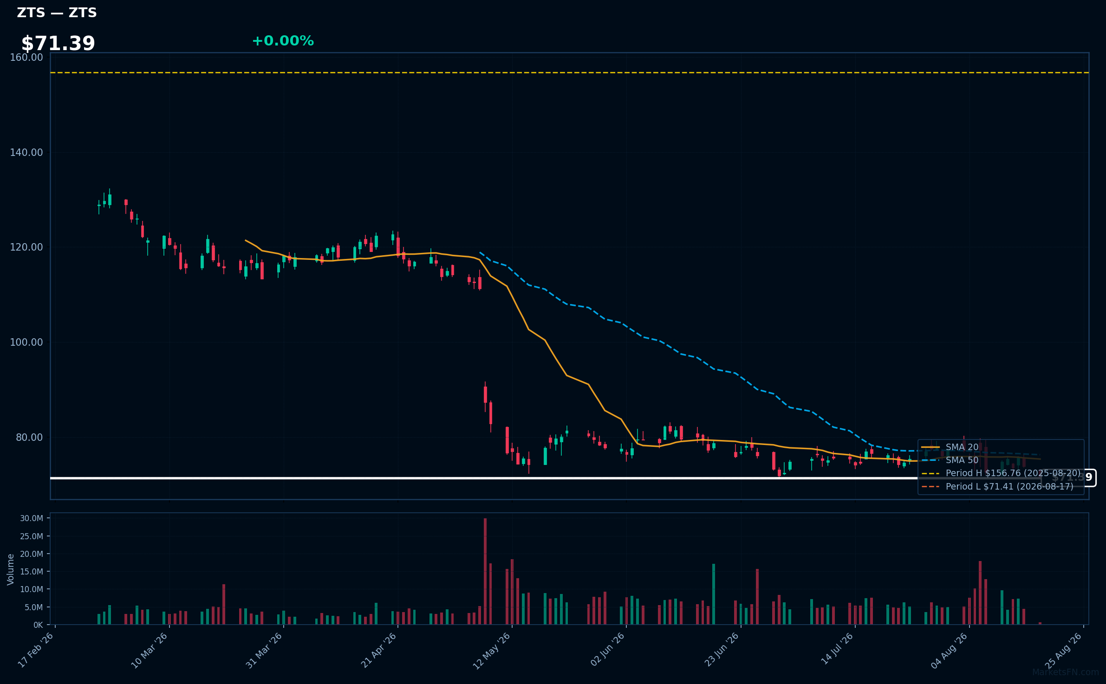The image size is (1106, 684).
Task: Click the 100.00 price axis label
Action: pos(26,342)
